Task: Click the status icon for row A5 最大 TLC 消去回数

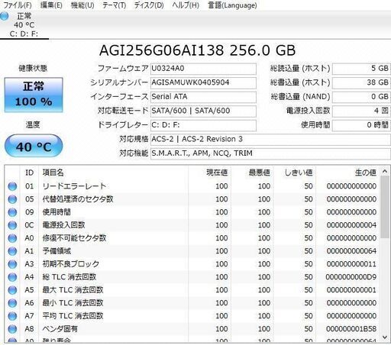Action: (x=12, y=290)
